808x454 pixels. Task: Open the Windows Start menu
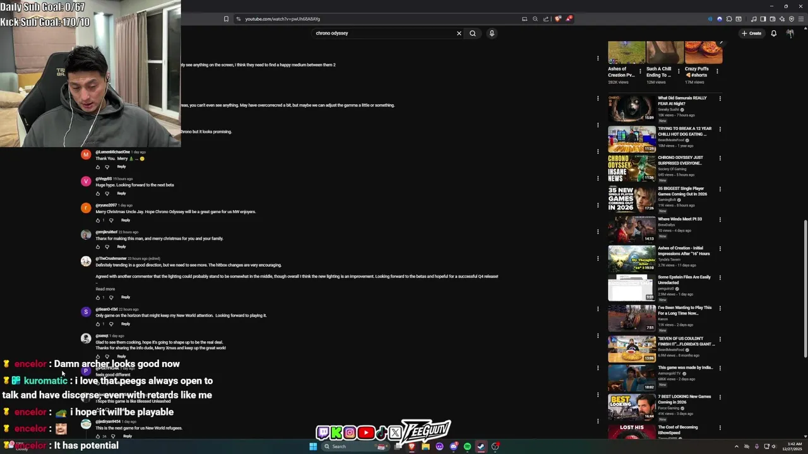pos(312,446)
